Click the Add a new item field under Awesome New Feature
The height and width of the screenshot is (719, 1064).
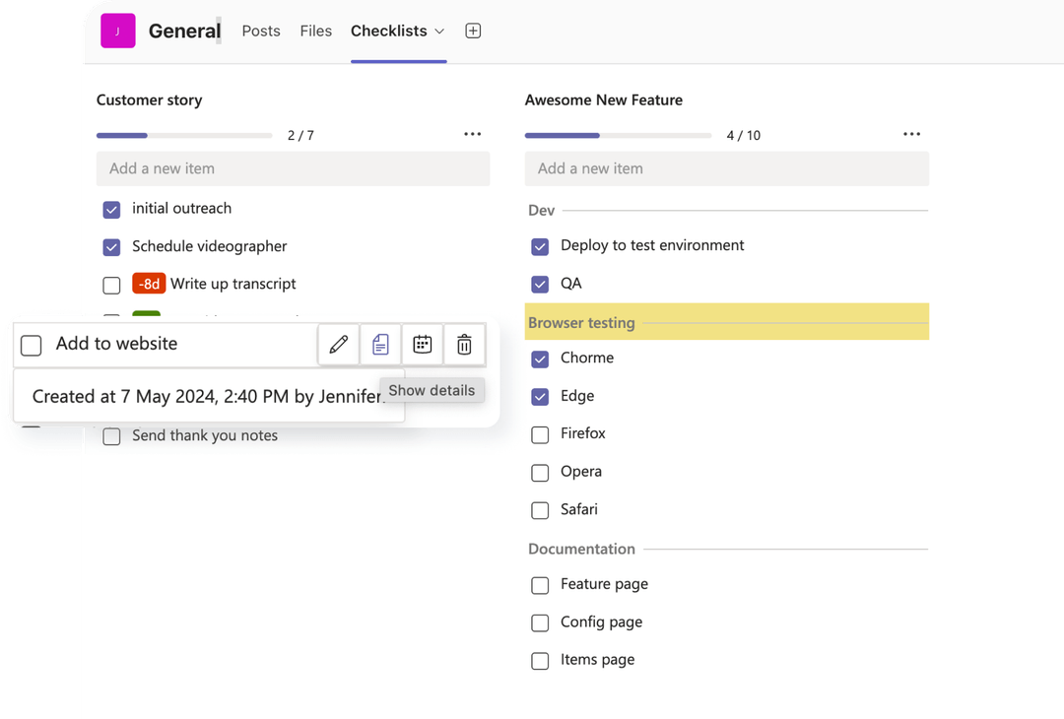[726, 168]
